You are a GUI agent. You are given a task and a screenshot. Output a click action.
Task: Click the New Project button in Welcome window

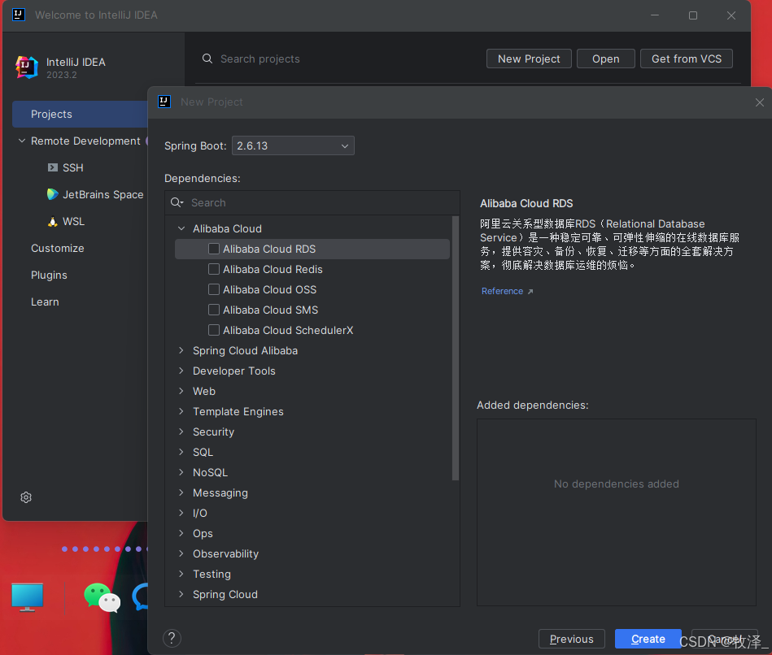pos(529,59)
